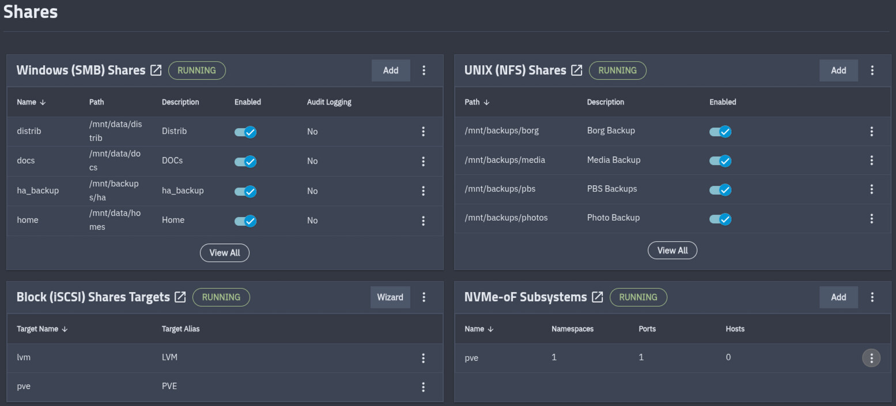
Task: Open NVMe-oF Subsystems external link icon
Action: (598, 297)
